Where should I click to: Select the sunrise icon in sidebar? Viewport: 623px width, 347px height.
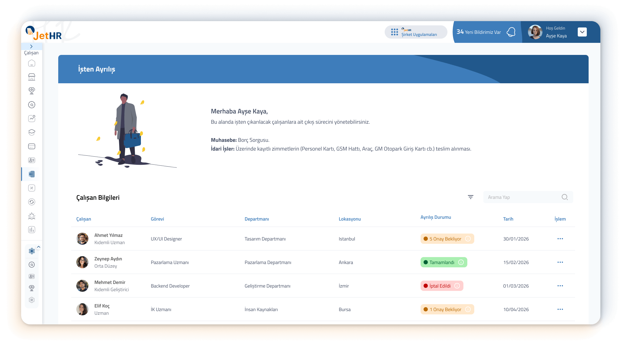(x=32, y=216)
